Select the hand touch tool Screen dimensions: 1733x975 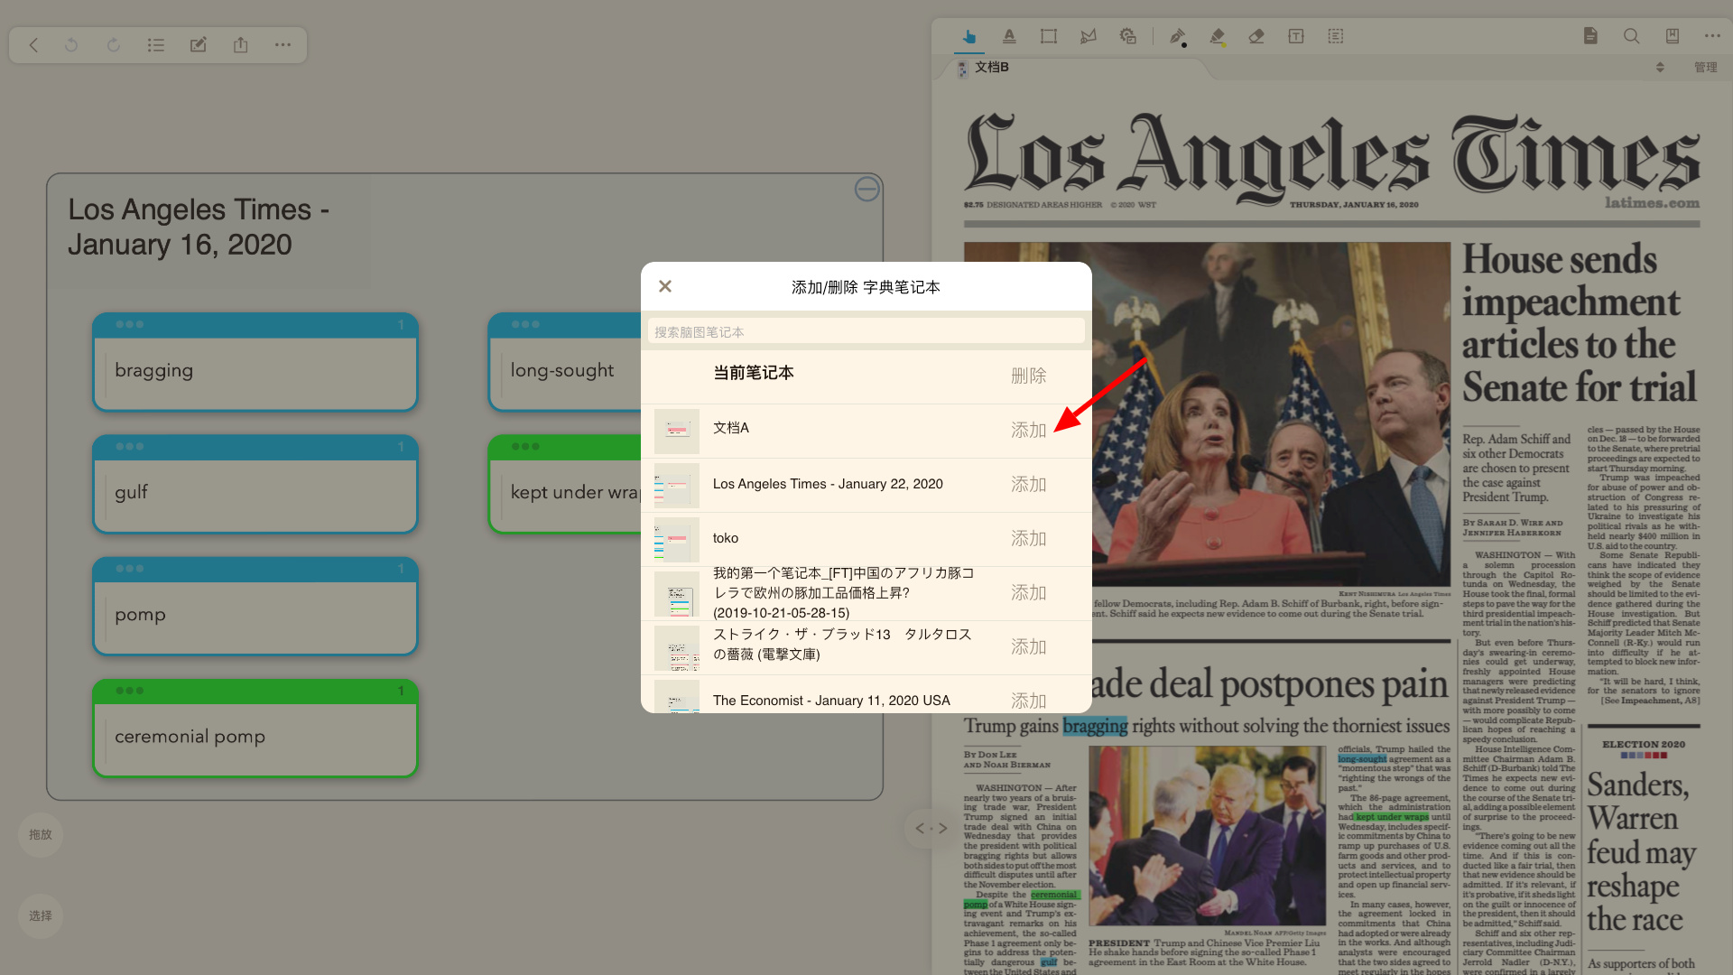click(x=969, y=37)
